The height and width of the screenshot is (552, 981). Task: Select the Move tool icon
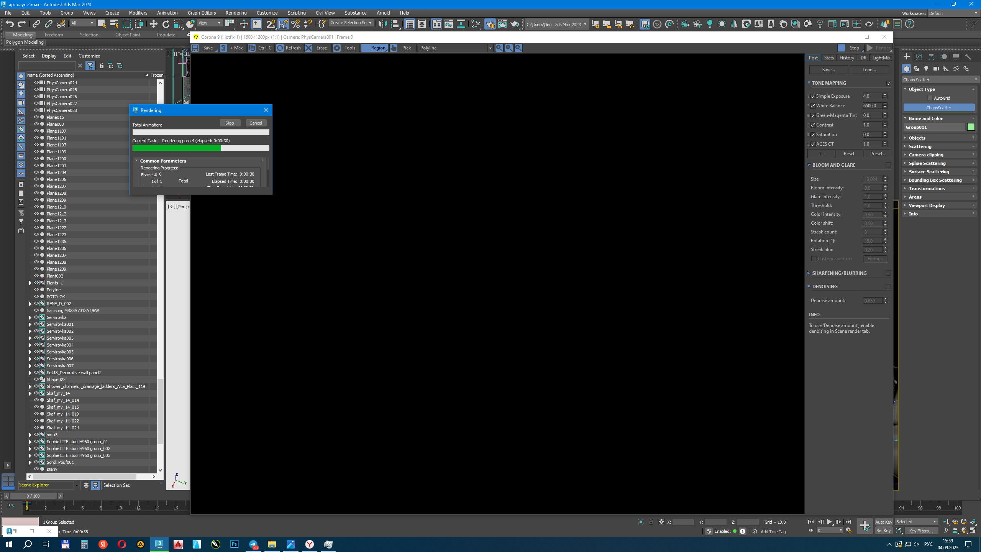(x=153, y=24)
